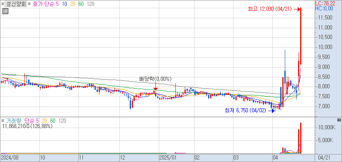Open the data table grid icon
Image resolution: width=342 pixels, height=162 pixels.
point(5,12)
